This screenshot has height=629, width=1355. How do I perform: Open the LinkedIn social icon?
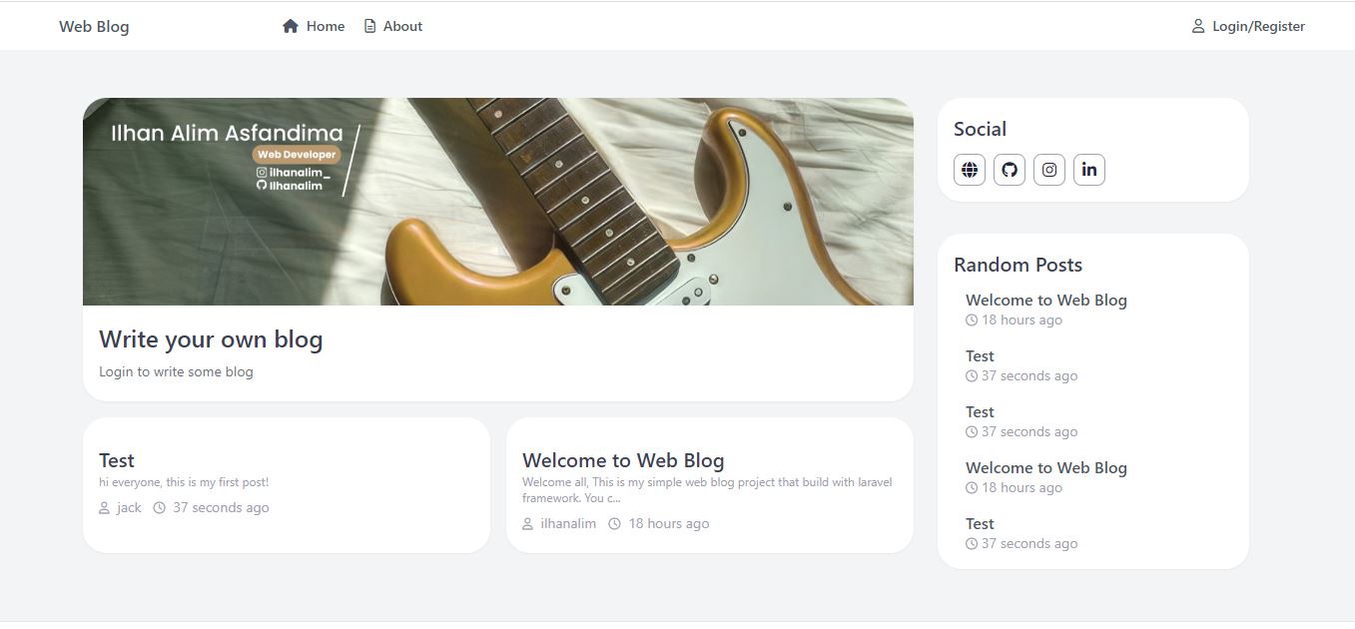[x=1089, y=170]
